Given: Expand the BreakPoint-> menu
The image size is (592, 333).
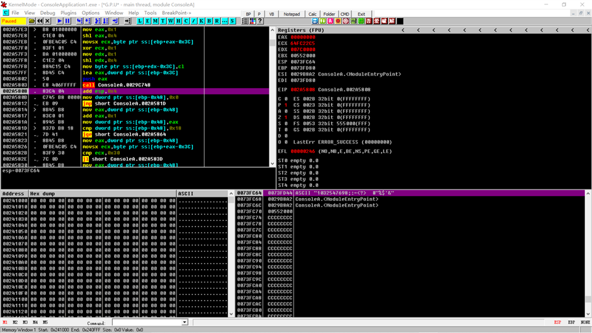Looking at the screenshot, I should [x=176, y=13].
